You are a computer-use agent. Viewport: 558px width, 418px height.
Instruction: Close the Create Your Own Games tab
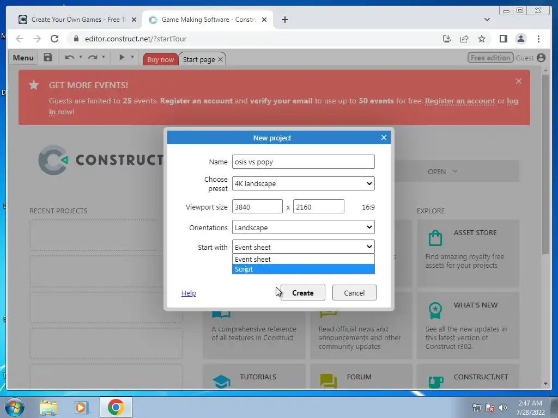coord(134,20)
